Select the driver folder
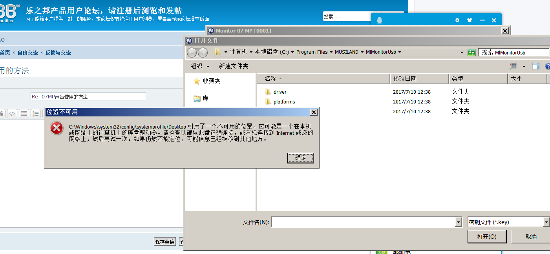This screenshot has width=550, height=254. coord(280,92)
